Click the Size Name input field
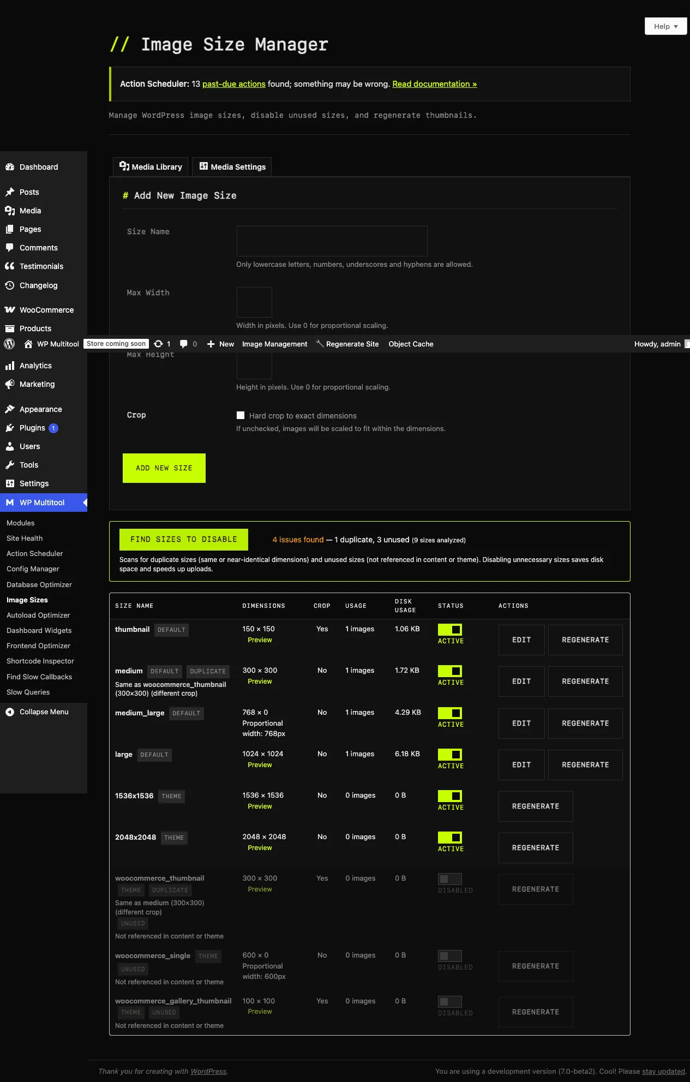Screen dimensions: 690x1082 pos(332,241)
